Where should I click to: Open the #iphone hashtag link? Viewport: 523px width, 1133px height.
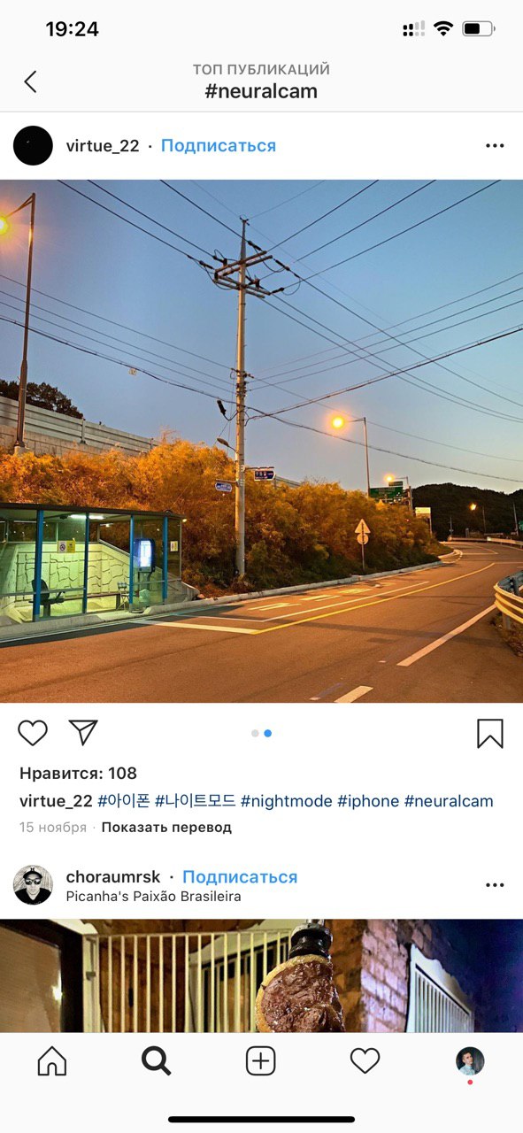coord(368,801)
